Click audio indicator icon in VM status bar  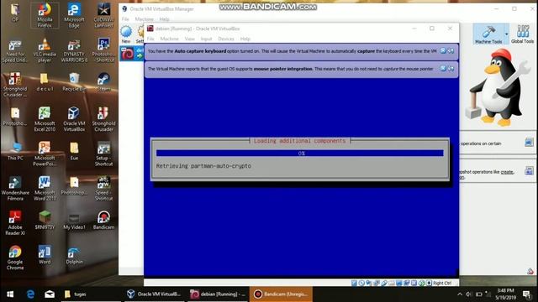[368, 283]
